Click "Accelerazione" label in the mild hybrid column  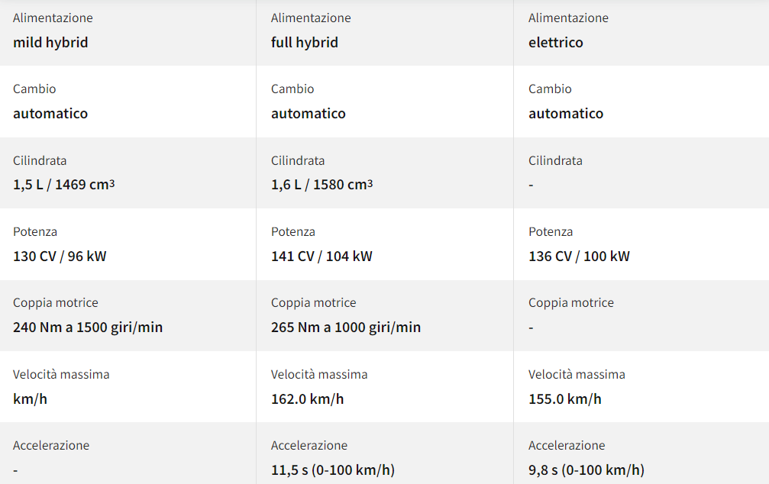coord(51,445)
